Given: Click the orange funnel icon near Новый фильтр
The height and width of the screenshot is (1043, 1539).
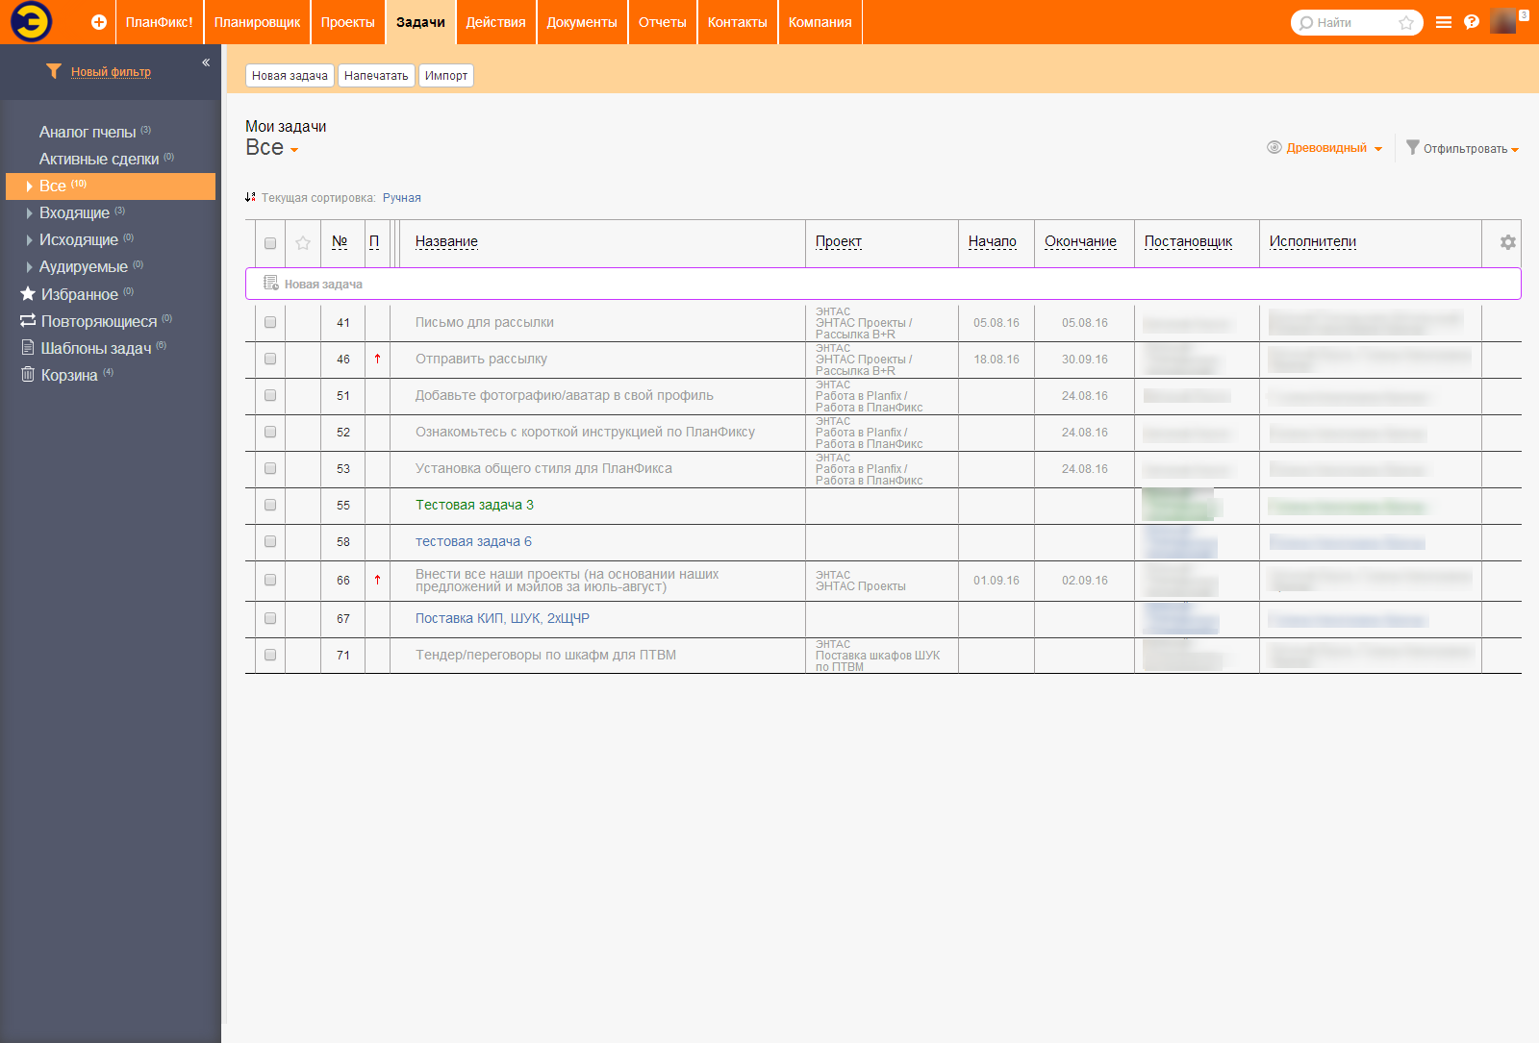Looking at the screenshot, I should tap(53, 70).
